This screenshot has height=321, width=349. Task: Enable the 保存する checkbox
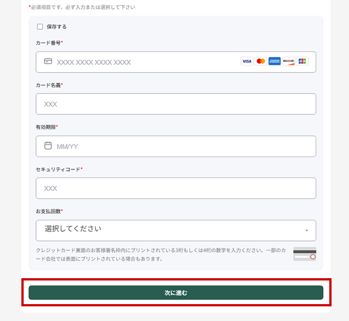pyautogui.click(x=40, y=26)
